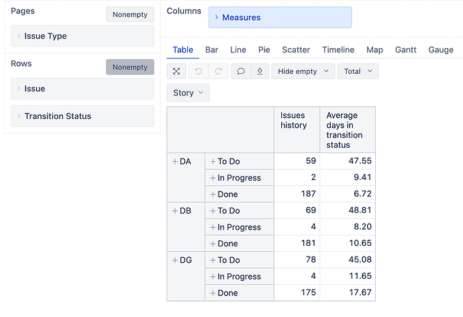Viewport: 463px width, 317px height.
Task: Click the fullscreen expand icon in the toolbar
Action: click(176, 71)
